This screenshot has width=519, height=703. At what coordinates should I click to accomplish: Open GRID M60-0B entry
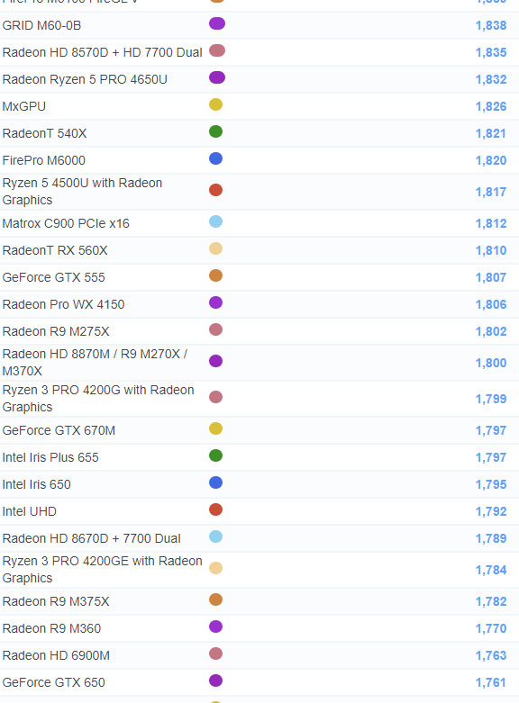[41, 25]
